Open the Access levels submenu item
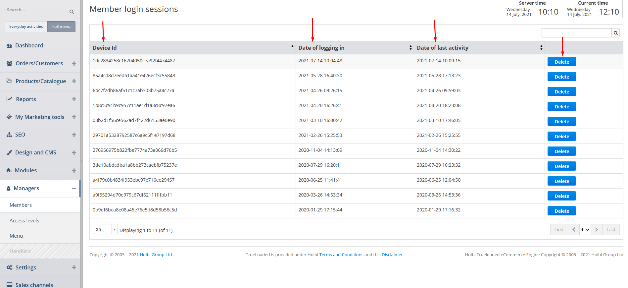The height and width of the screenshot is (288, 628). [24, 220]
